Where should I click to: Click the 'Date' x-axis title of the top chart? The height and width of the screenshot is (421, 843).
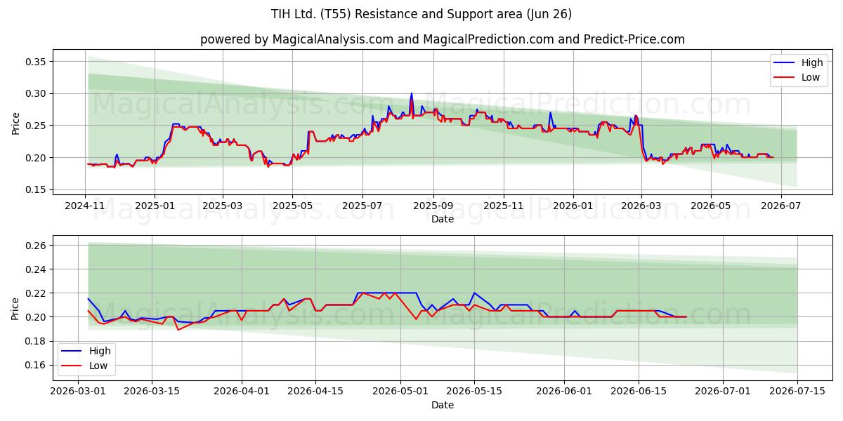point(443,219)
